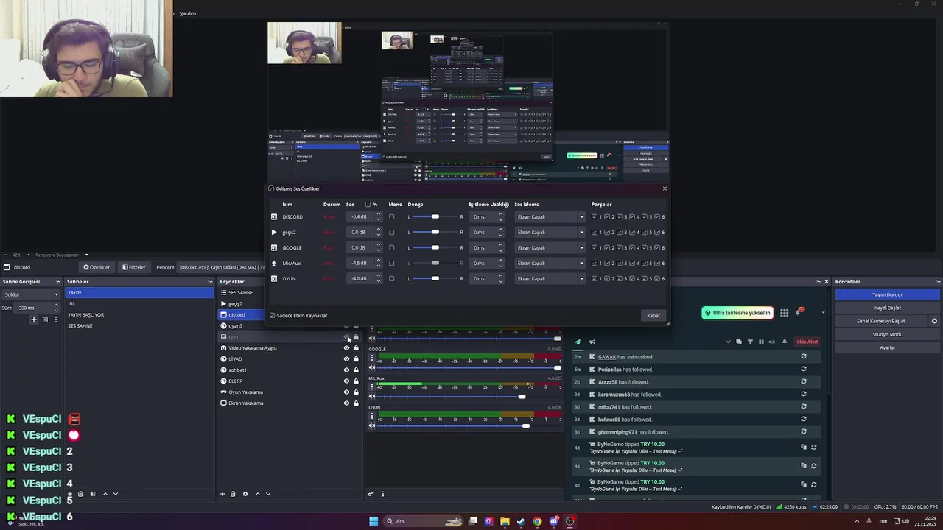Open File Explorer from the taskbar
943x530 pixels.
505,521
